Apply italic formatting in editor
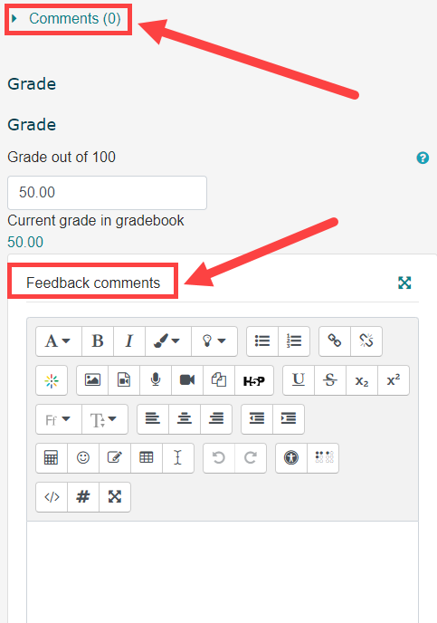Viewport: 437px width, 623px height. coord(129,341)
